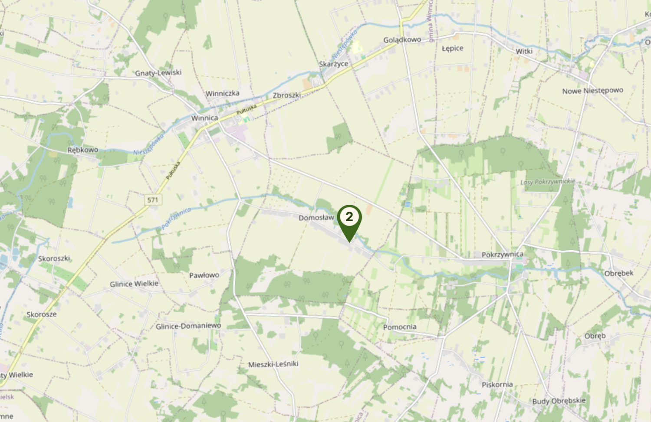This screenshot has height=422, width=651.
Task: Click the Gnaty-Lewiski village label
Action: point(158,72)
